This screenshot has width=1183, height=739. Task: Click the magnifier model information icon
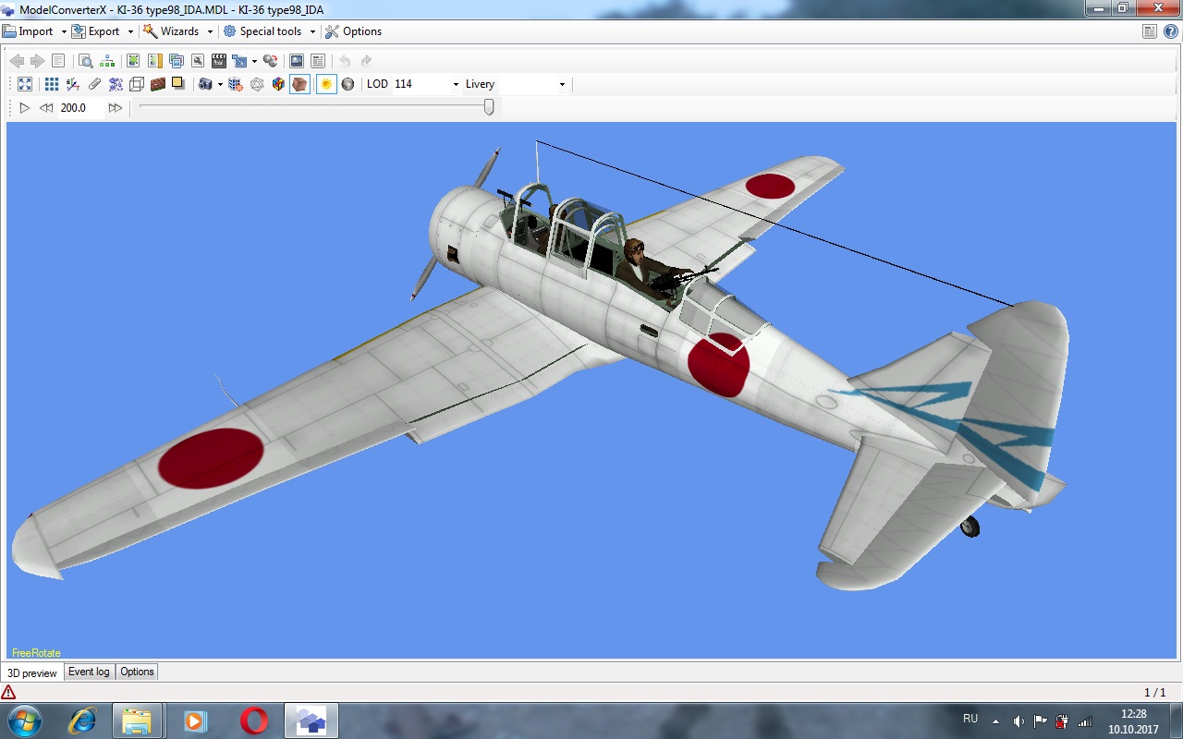tap(85, 61)
